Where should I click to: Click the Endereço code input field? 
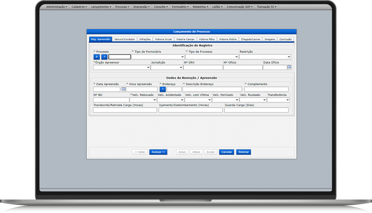click(174, 89)
